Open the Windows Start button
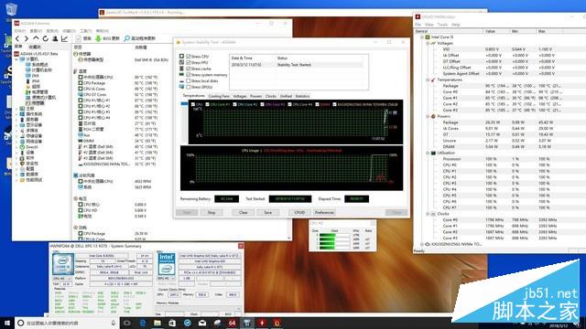The height and width of the screenshot is (329, 586). click(6, 323)
